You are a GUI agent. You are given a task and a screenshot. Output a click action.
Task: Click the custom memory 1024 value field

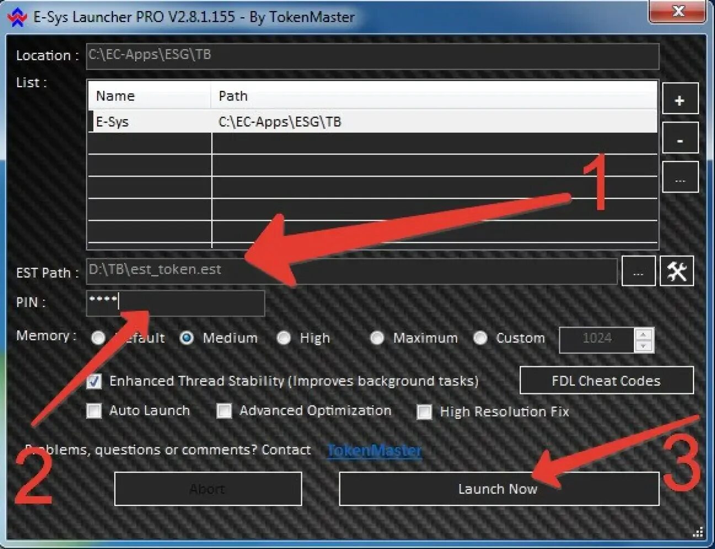pos(597,340)
